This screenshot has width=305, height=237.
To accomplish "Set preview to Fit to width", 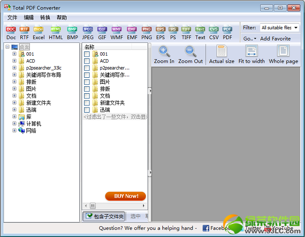I will (252, 54).
